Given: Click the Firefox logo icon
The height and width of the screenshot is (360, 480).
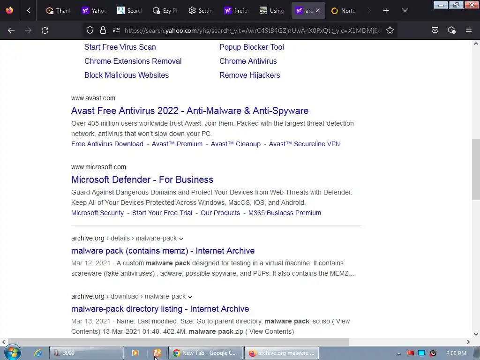Looking at the screenshot, I should coord(9,10).
